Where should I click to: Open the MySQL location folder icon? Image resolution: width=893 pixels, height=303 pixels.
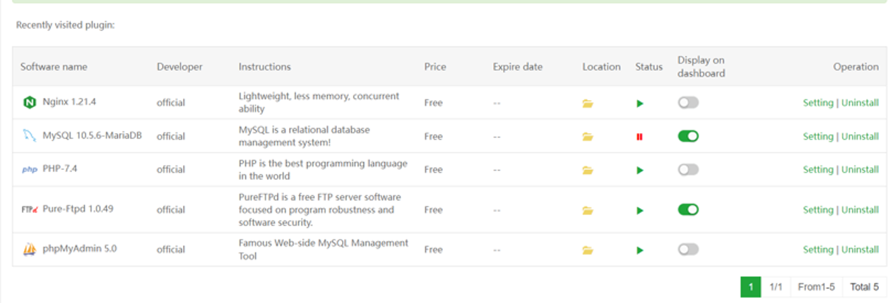(x=588, y=137)
